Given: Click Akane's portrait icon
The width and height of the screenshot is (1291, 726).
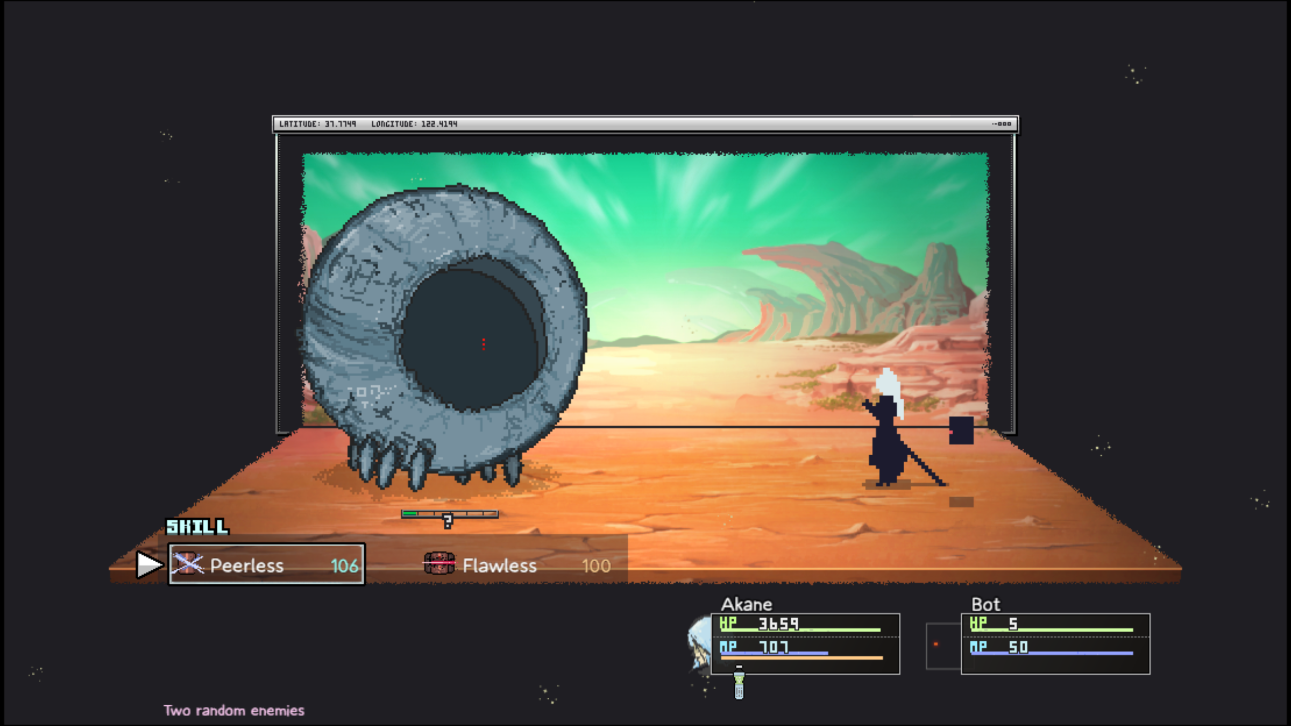Looking at the screenshot, I should click(x=700, y=643).
